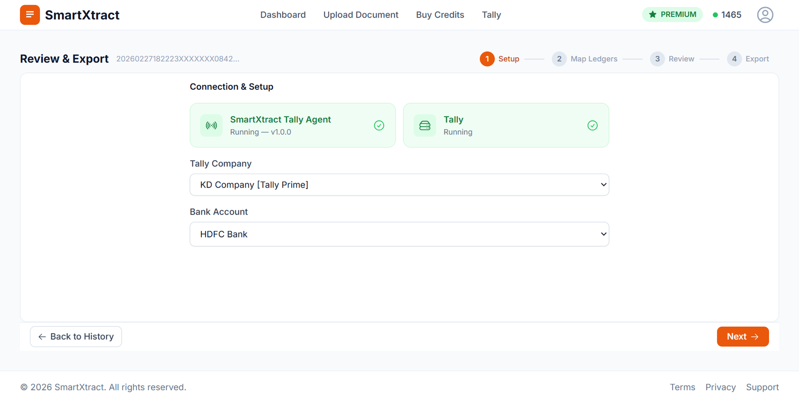Open the Privacy footer link
799x403 pixels.
tap(721, 387)
